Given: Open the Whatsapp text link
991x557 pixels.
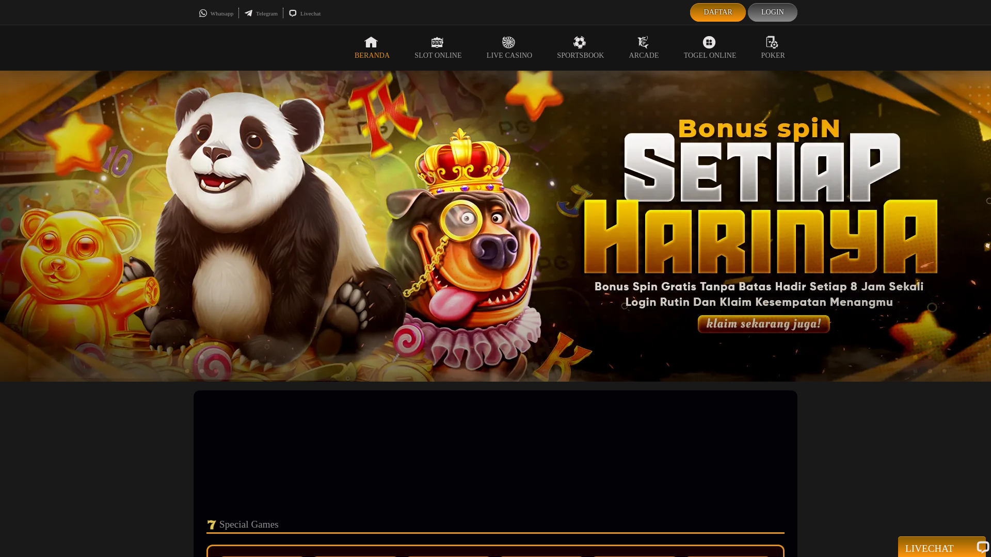Looking at the screenshot, I should click(x=222, y=13).
